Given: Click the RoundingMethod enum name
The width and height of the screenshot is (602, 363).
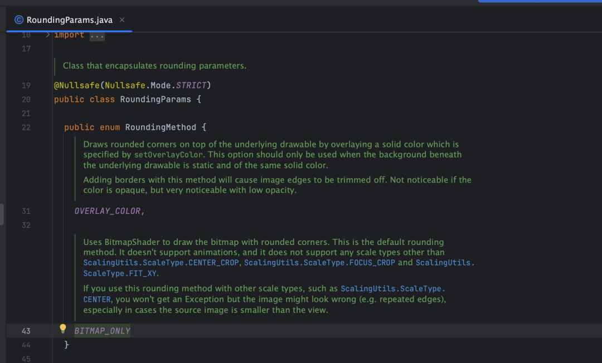Looking at the screenshot, I should coord(161,127).
